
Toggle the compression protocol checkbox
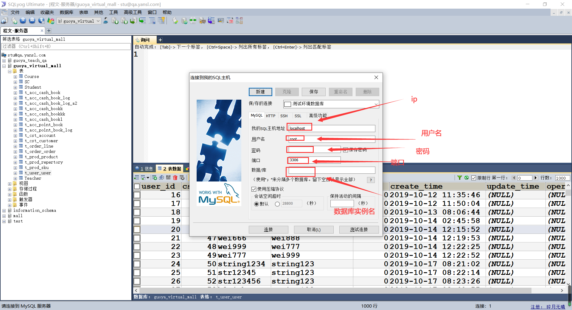point(254,189)
